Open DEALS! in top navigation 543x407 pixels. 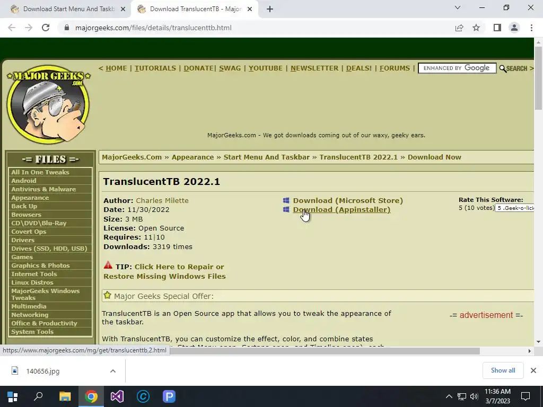point(359,68)
